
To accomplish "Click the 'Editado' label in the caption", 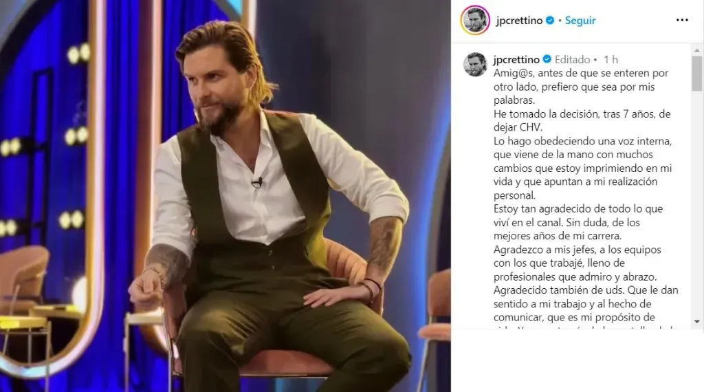I will coord(572,59).
